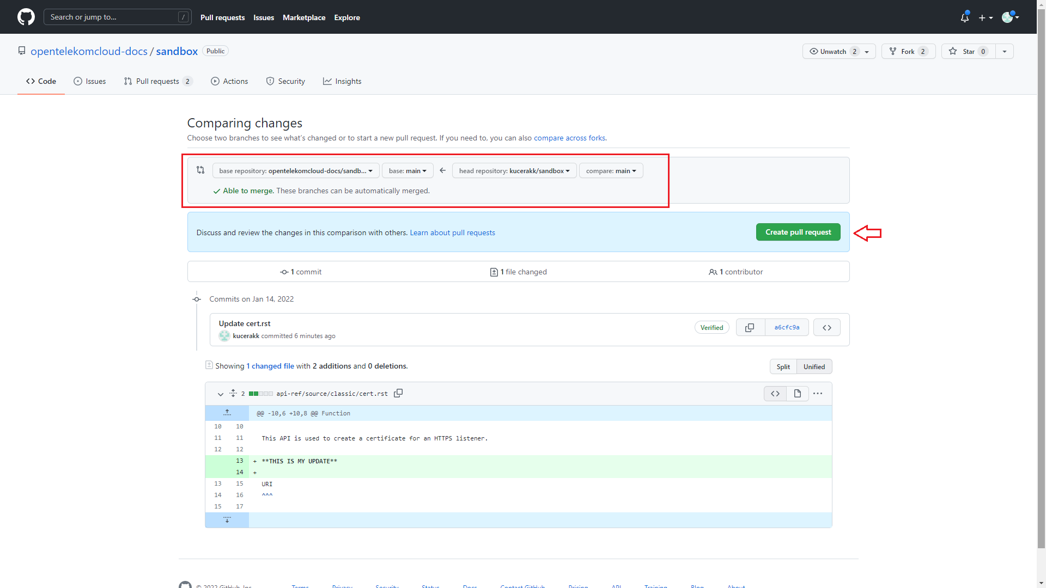
Task: Click the Star button
Action: click(x=969, y=51)
